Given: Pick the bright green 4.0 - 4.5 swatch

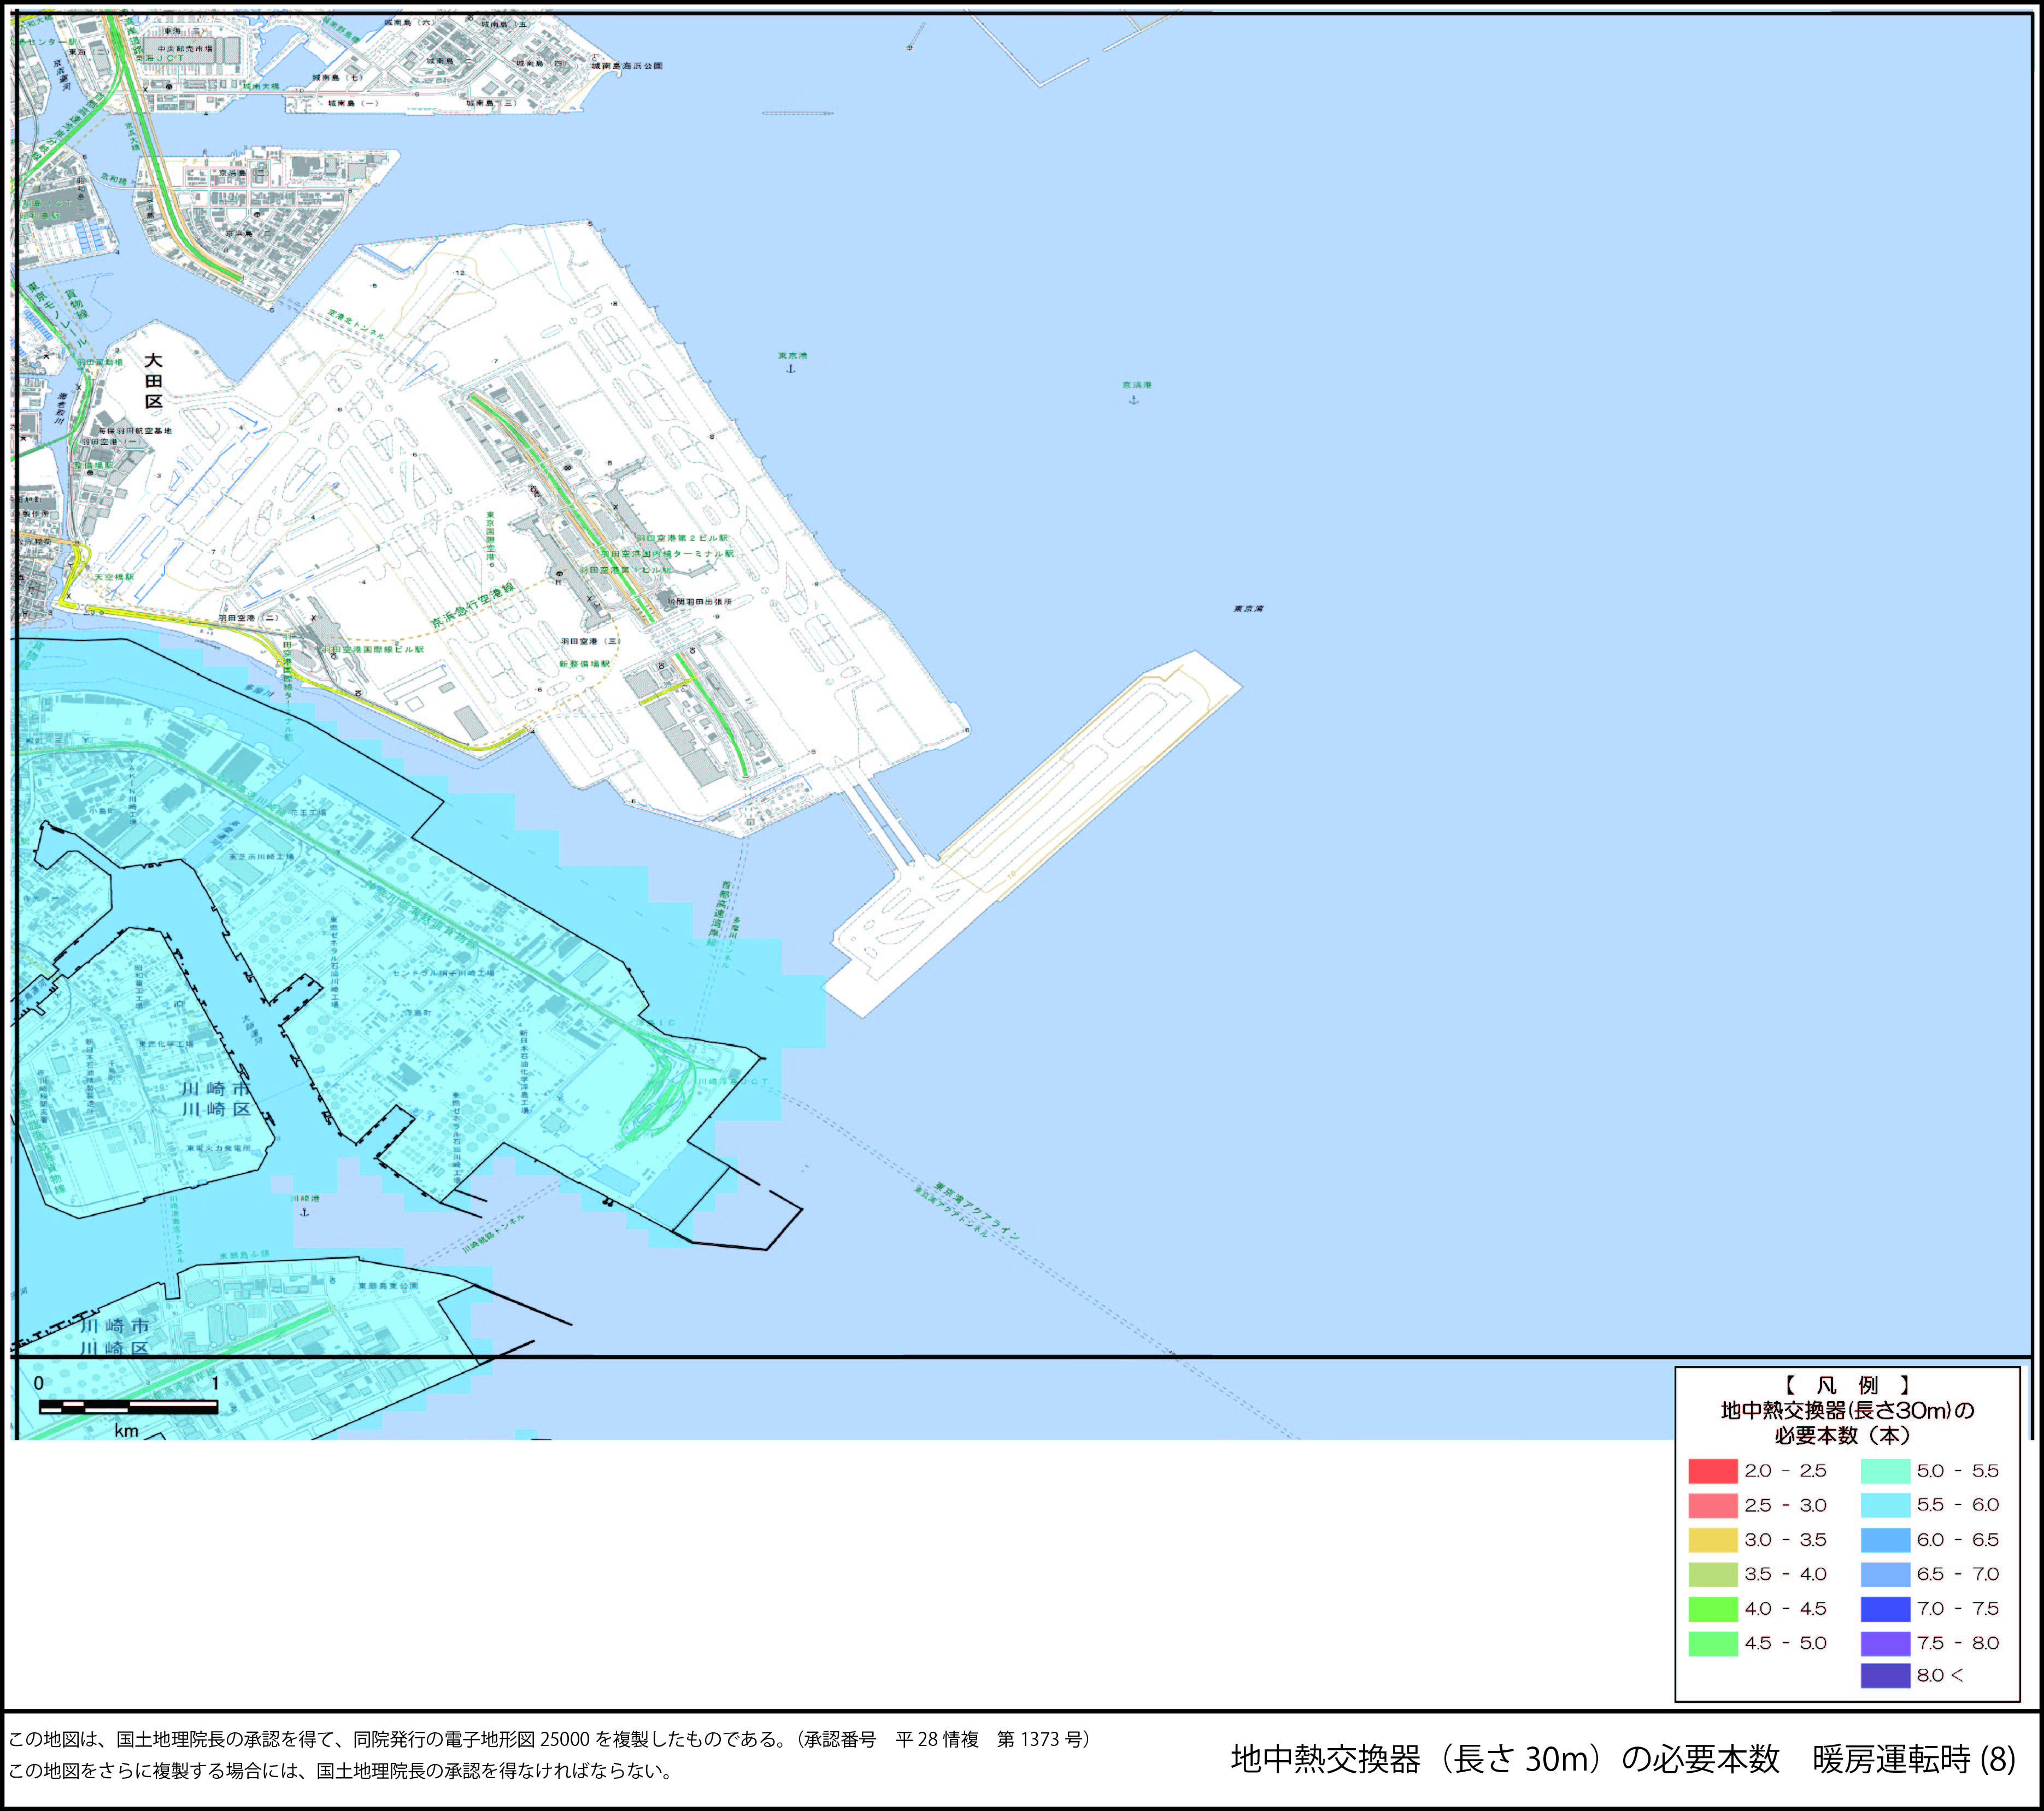Looking at the screenshot, I should point(1712,1609).
